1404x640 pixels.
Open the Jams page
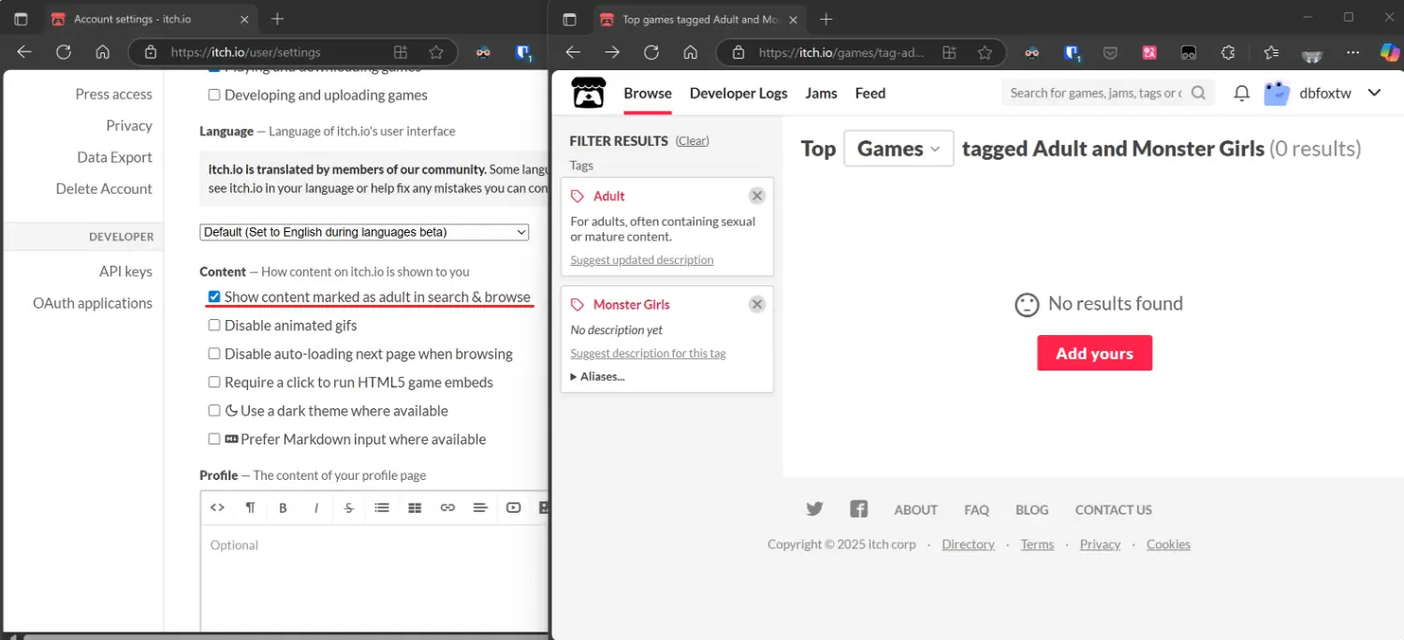point(821,93)
